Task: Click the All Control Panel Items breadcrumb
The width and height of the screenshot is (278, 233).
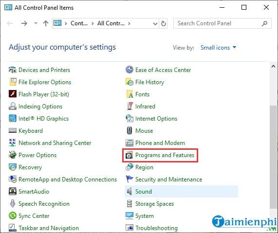Action: [x=111, y=23]
